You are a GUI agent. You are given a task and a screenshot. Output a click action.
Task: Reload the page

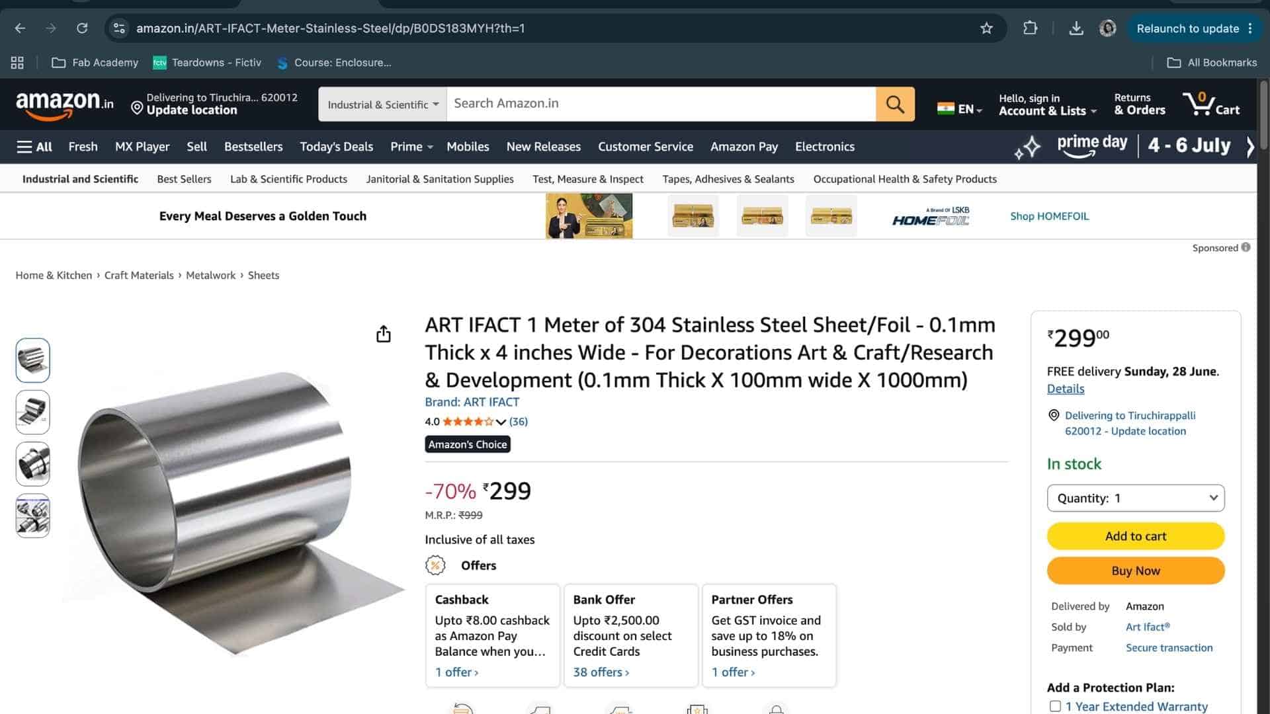[82, 28]
